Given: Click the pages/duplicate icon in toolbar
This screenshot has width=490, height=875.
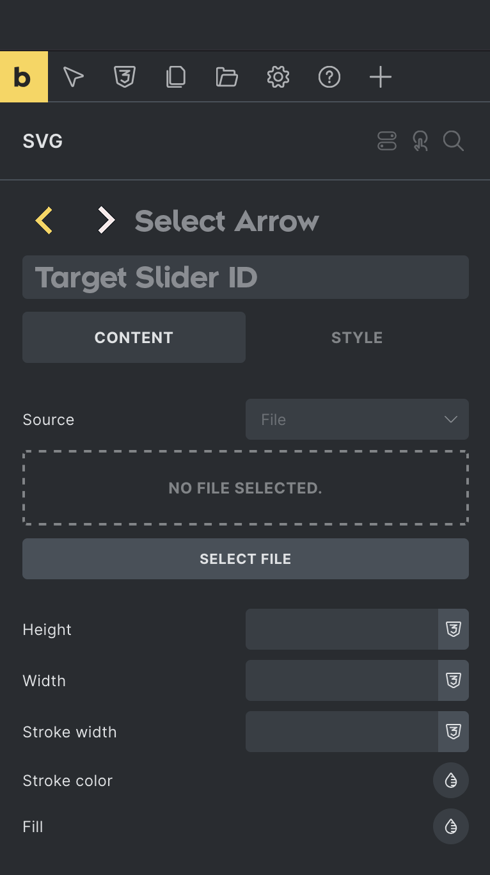Looking at the screenshot, I should (x=175, y=76).
